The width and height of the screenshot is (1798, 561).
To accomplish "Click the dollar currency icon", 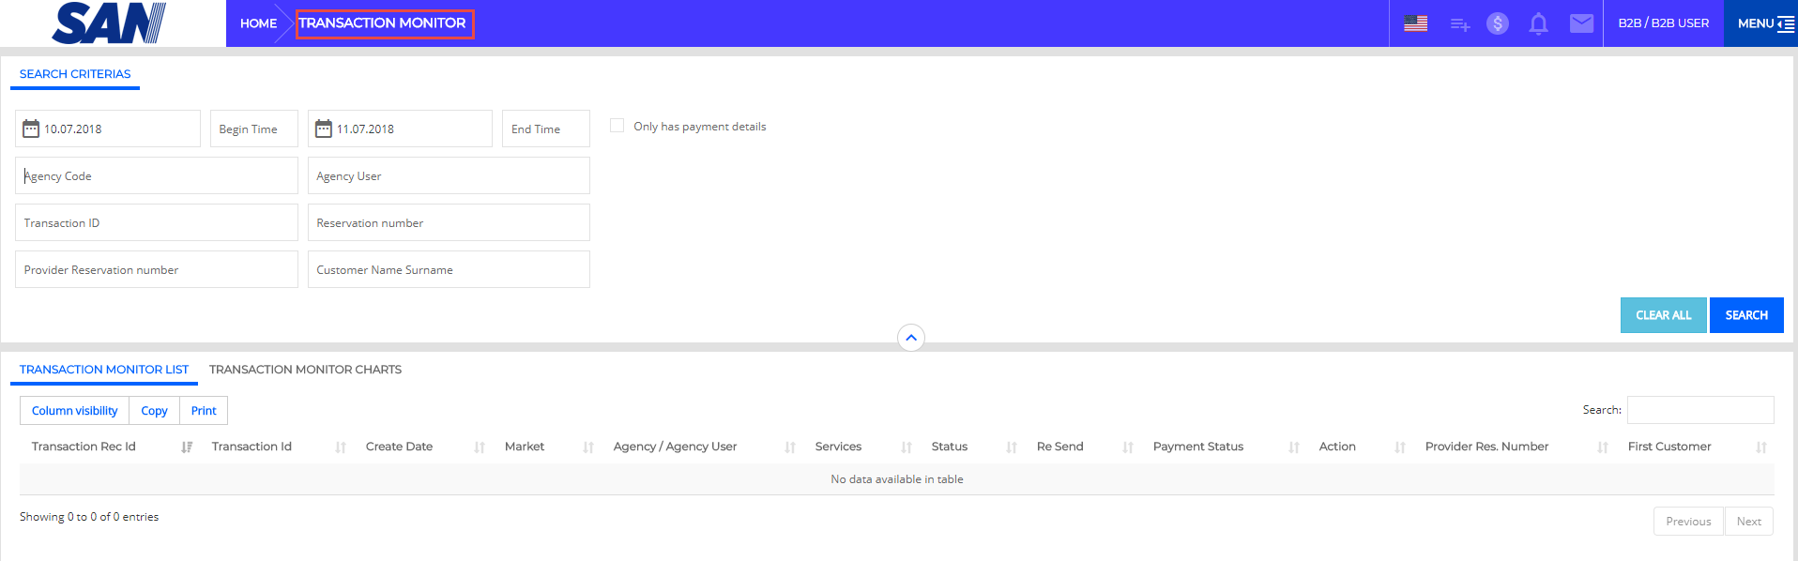I will click(x=1498, y=23).
